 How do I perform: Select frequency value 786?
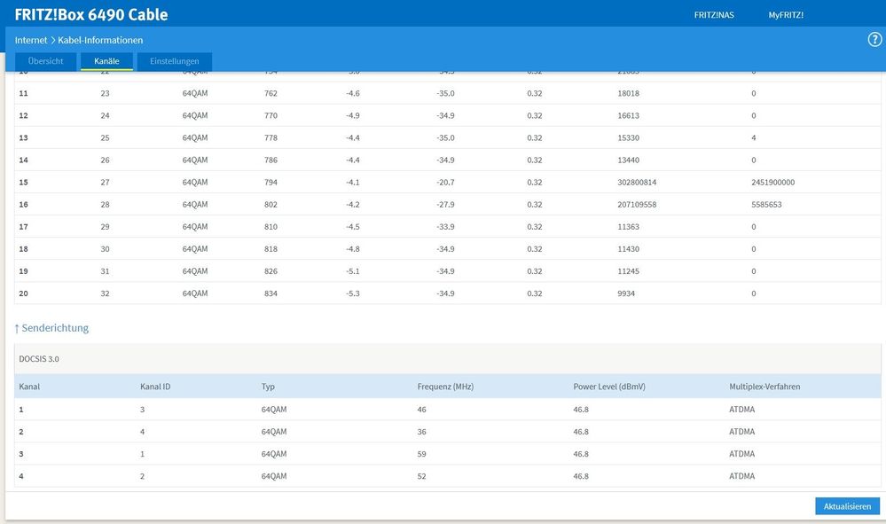[x=271, y=160]
